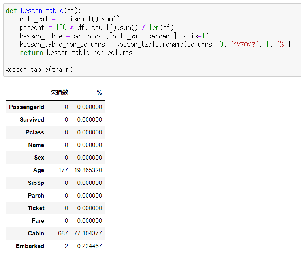This screenshot has height=254, width=301.
Task: Click the 'kesson_table(train)' call line
Action: (x=39, y=70)
